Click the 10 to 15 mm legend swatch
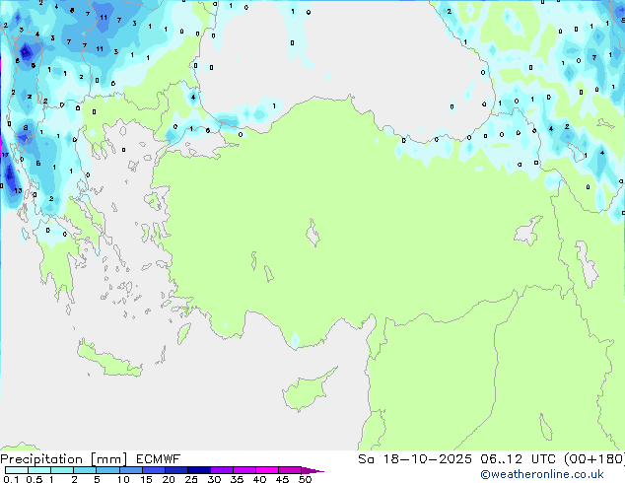Image resolution: width=625 pixels, height=483 pixels. (x=130, y=470)
